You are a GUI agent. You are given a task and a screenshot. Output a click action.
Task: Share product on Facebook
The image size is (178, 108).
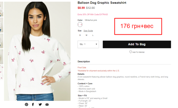click(33, 104)
